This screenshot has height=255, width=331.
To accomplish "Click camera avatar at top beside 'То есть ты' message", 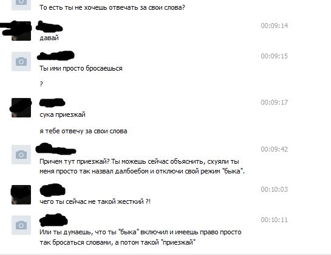I will pos(21,5).
